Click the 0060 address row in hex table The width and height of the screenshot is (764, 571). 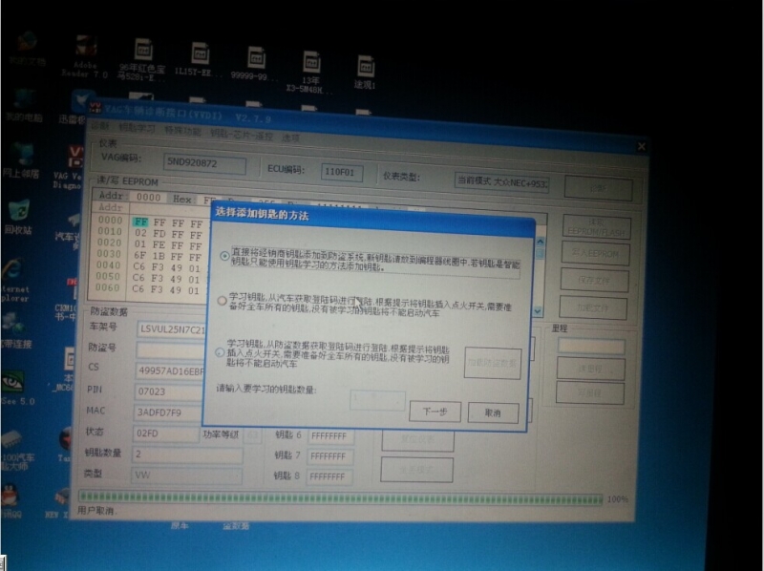(x=107, y=288)
